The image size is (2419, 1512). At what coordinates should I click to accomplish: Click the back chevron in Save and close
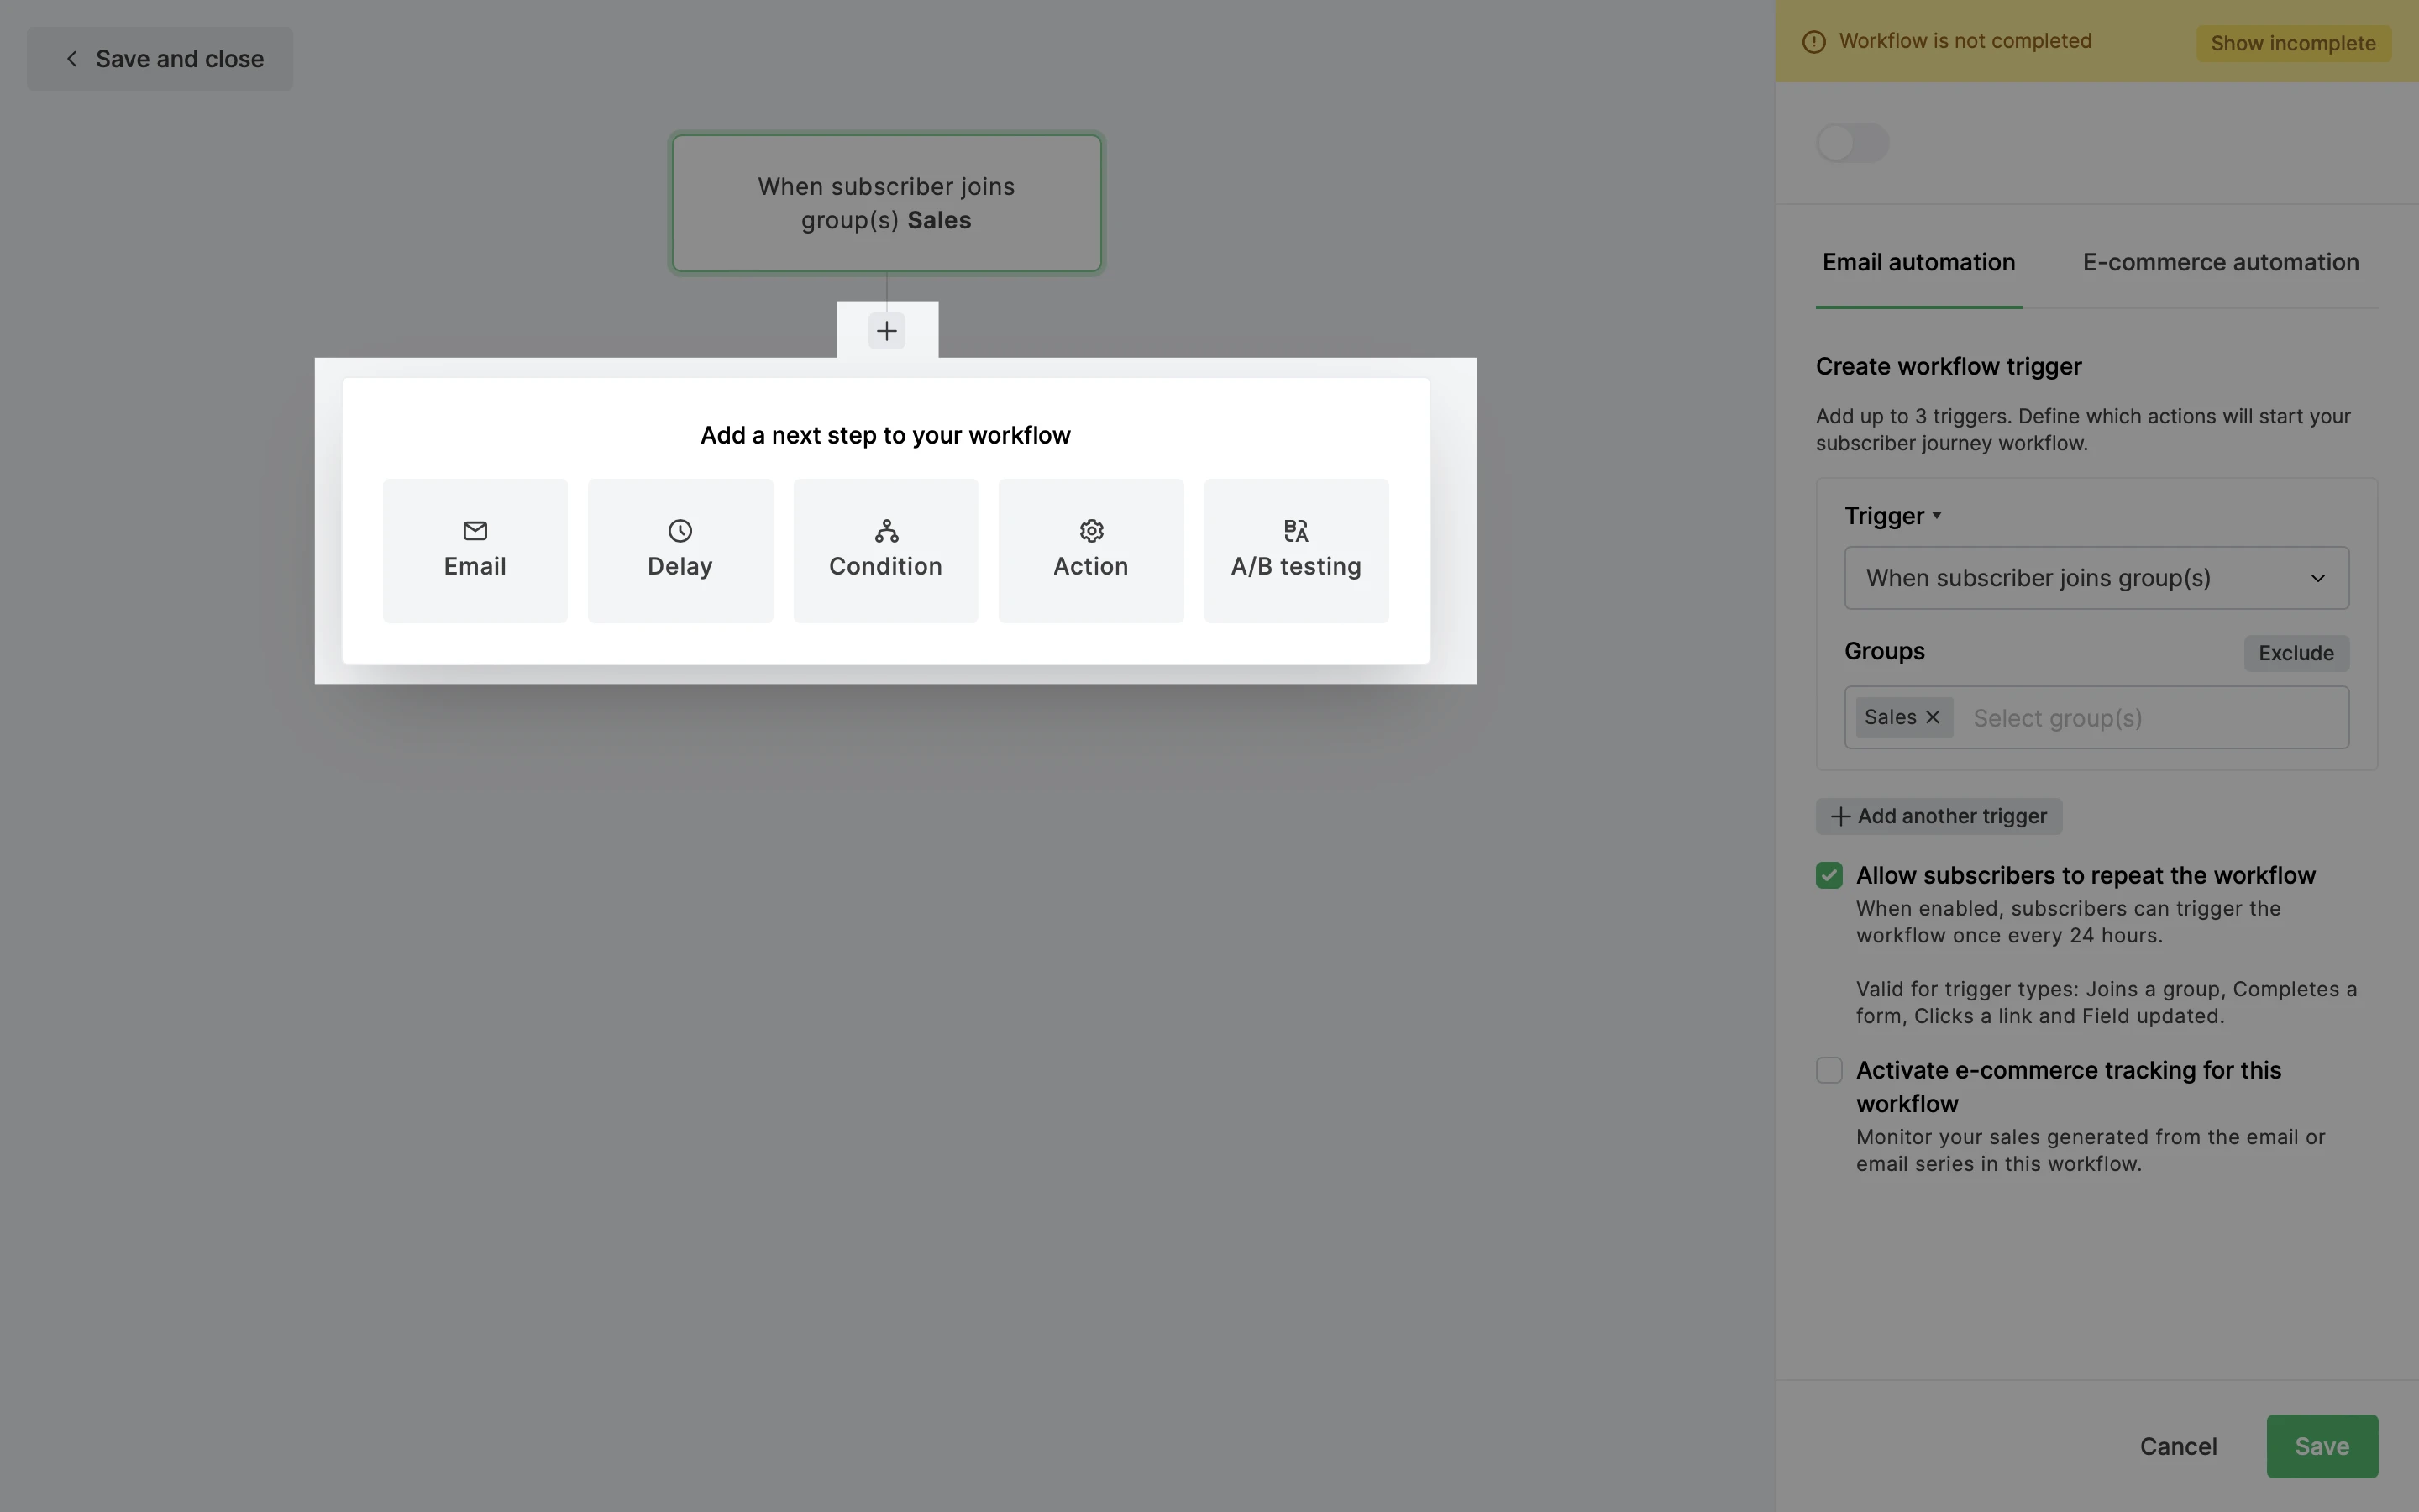tap(72, 59)
